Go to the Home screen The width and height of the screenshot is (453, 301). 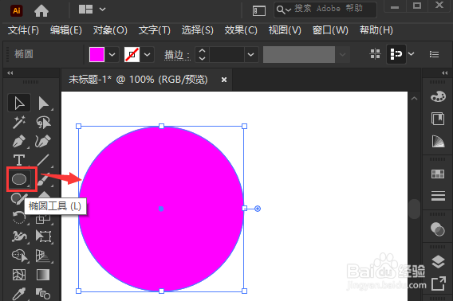click(41, 11)
